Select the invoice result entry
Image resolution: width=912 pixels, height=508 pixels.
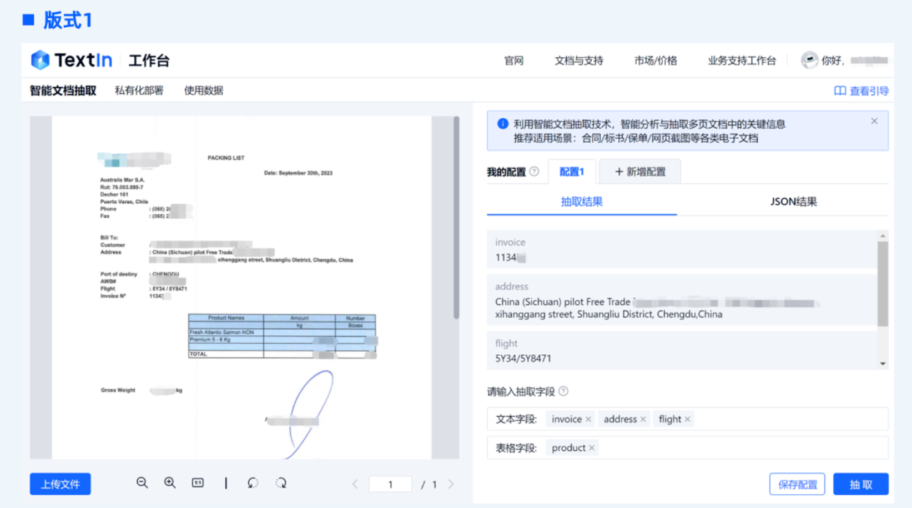pos(682,250)
